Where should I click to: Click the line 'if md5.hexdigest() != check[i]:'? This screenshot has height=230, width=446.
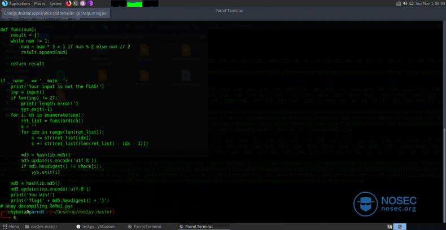point(61,166)
